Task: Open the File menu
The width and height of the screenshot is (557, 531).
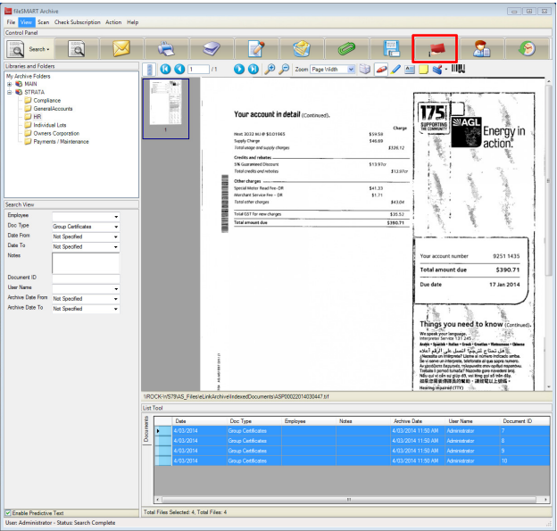Action: click(11, 22)
